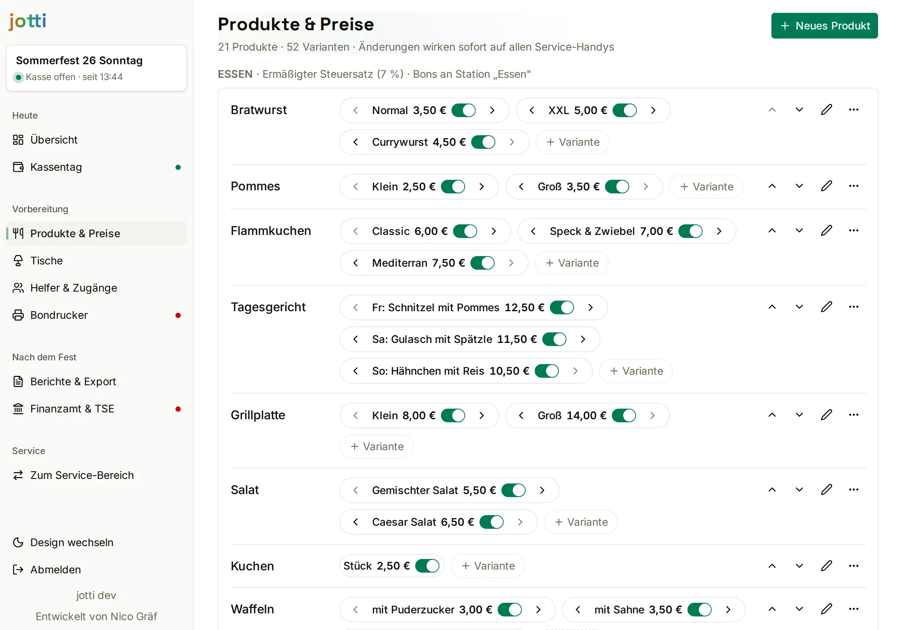
Task: Select the Sommerfest 26 Sonntag event card
Action: [96, 68]
